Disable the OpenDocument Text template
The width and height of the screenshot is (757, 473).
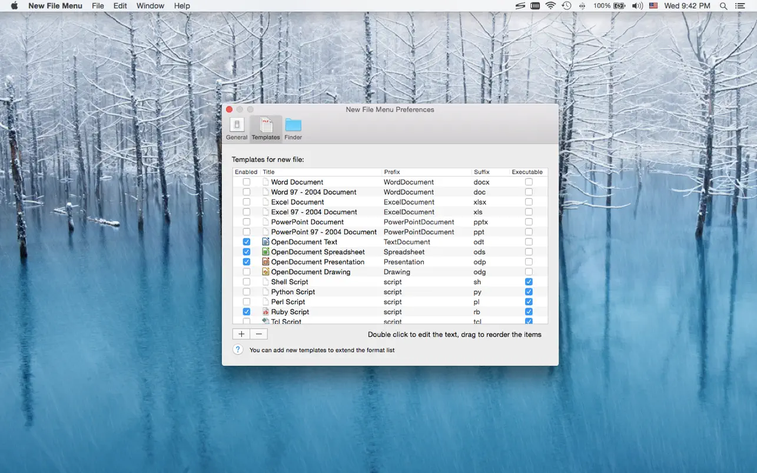pyautogui.click(x=246, y=242)
